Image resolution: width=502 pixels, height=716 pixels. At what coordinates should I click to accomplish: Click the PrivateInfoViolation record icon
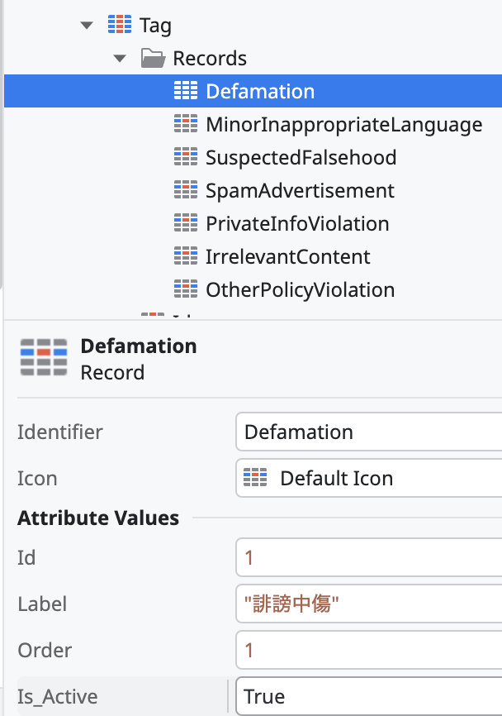[x=186, y=223]
